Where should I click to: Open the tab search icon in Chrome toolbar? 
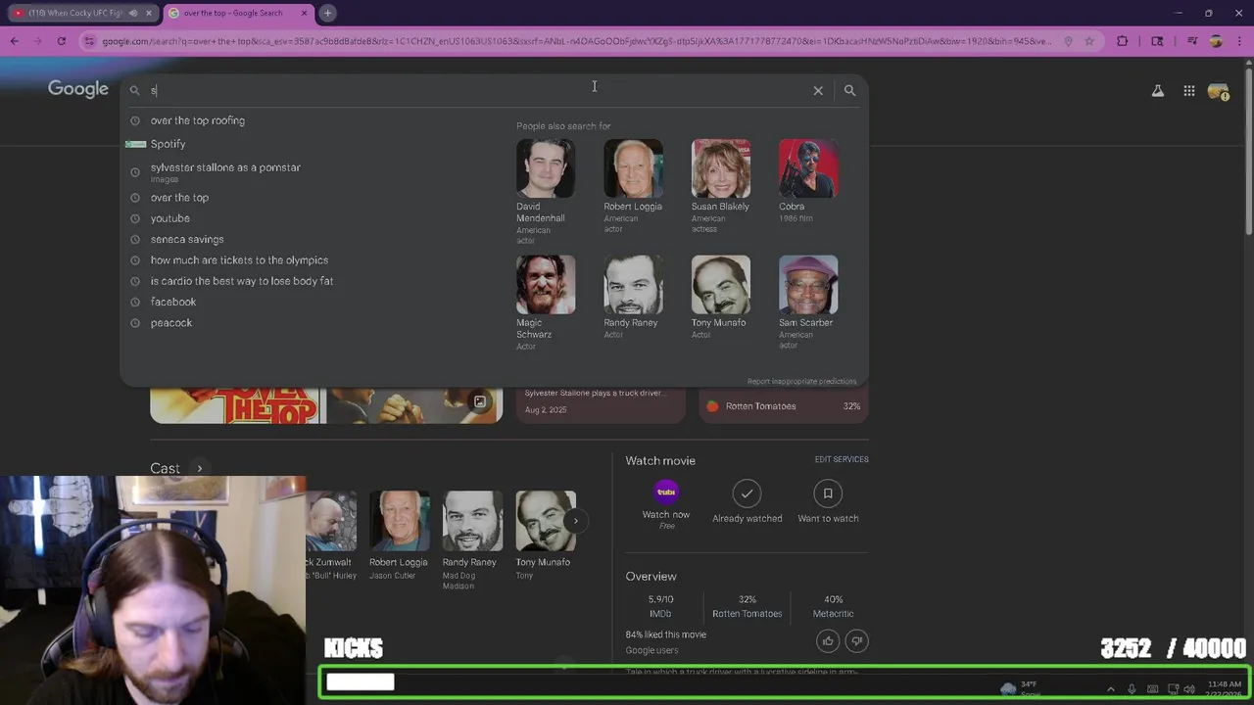[1157, 41]
